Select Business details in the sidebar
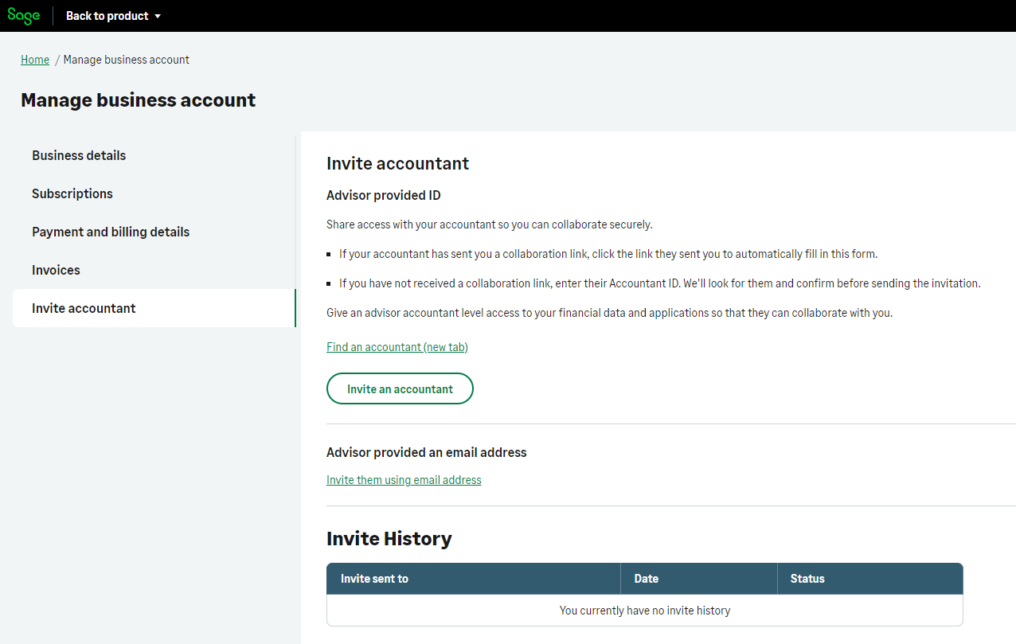Viewport: 1016px width, 644px height. point(78,155)
